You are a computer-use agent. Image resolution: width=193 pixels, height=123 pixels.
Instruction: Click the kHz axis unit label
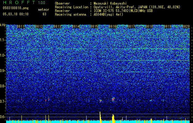tap(3, 25)
